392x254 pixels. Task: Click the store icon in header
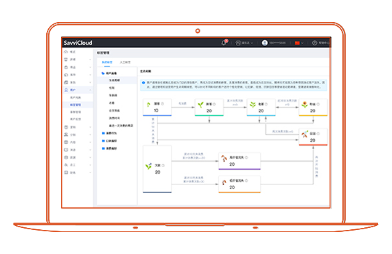[x=238, y=43]
